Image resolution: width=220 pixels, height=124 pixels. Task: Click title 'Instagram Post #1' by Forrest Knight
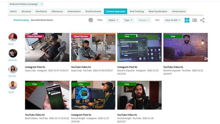pyautogui.click(x=81, y=115)
